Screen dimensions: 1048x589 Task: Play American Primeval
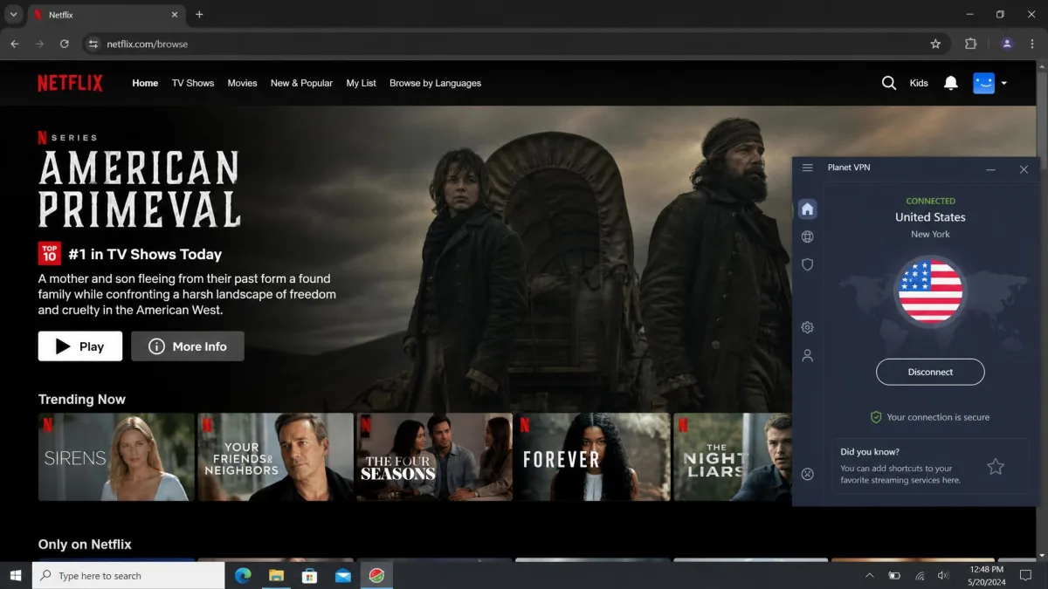point(80,346)
